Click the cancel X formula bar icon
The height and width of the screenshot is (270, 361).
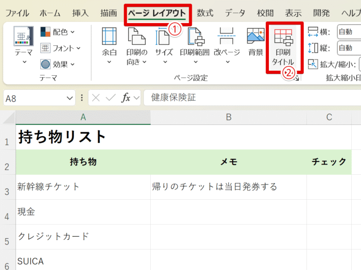[96, 98]
